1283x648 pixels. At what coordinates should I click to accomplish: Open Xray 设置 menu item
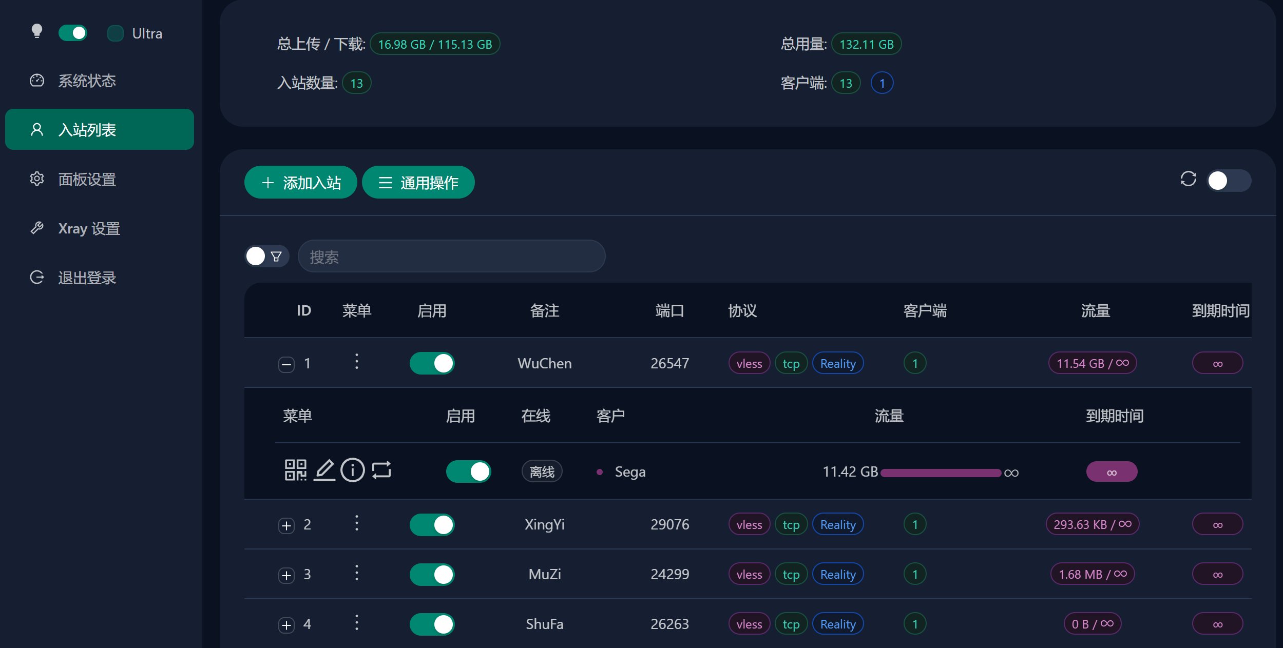89,228
